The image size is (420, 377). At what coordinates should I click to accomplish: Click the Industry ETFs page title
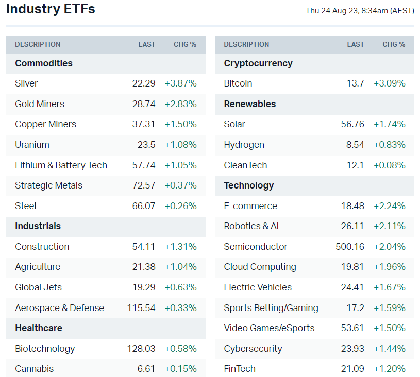click(x=51, y=9)
